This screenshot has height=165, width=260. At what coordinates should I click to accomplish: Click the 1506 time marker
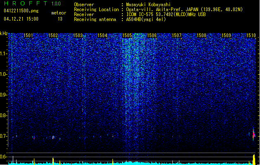click(152, 35)
